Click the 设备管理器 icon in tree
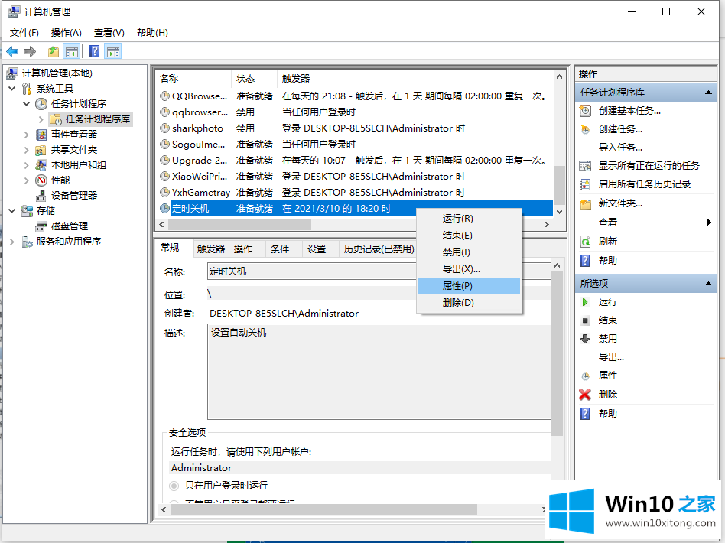 pyautogui.click(x=41, y=195)
